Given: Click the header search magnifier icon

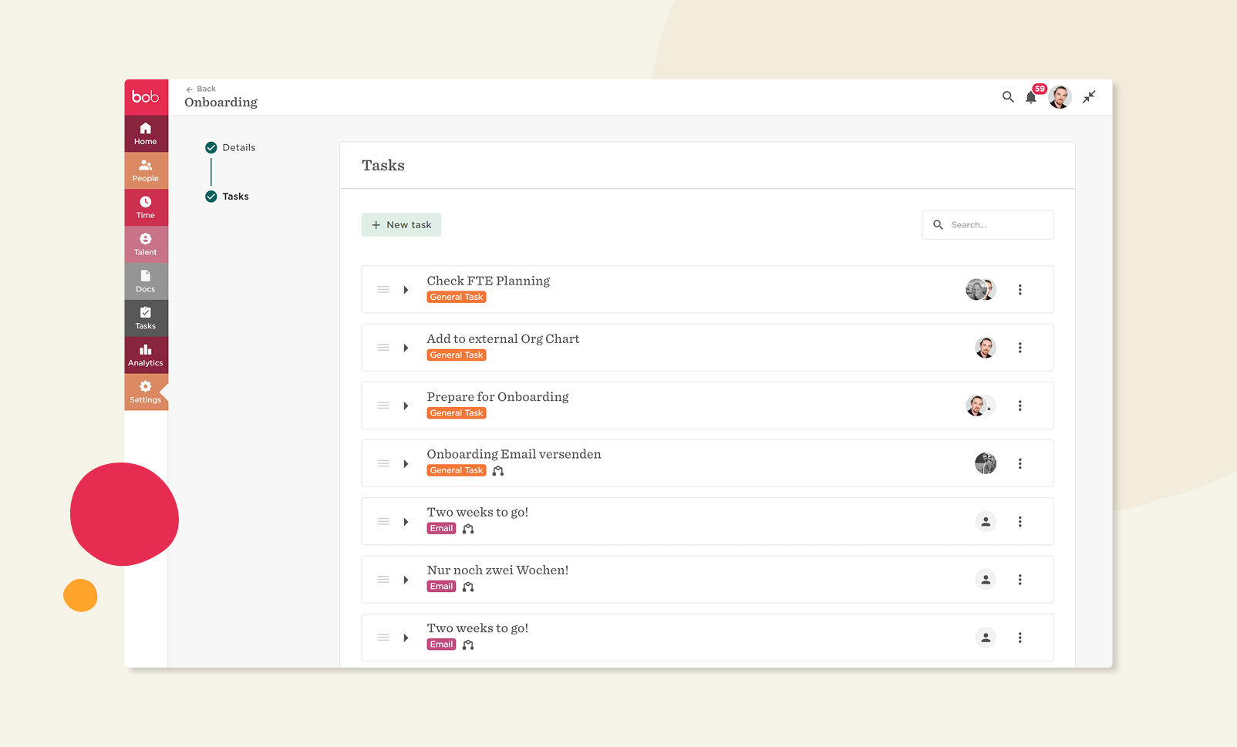Looking at the screenshot, I should 1008,97.
